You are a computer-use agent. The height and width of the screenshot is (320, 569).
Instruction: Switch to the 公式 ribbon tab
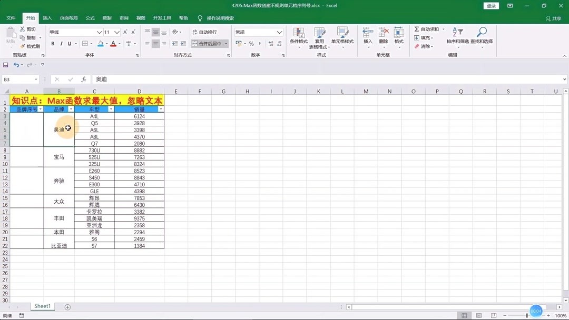90,17
